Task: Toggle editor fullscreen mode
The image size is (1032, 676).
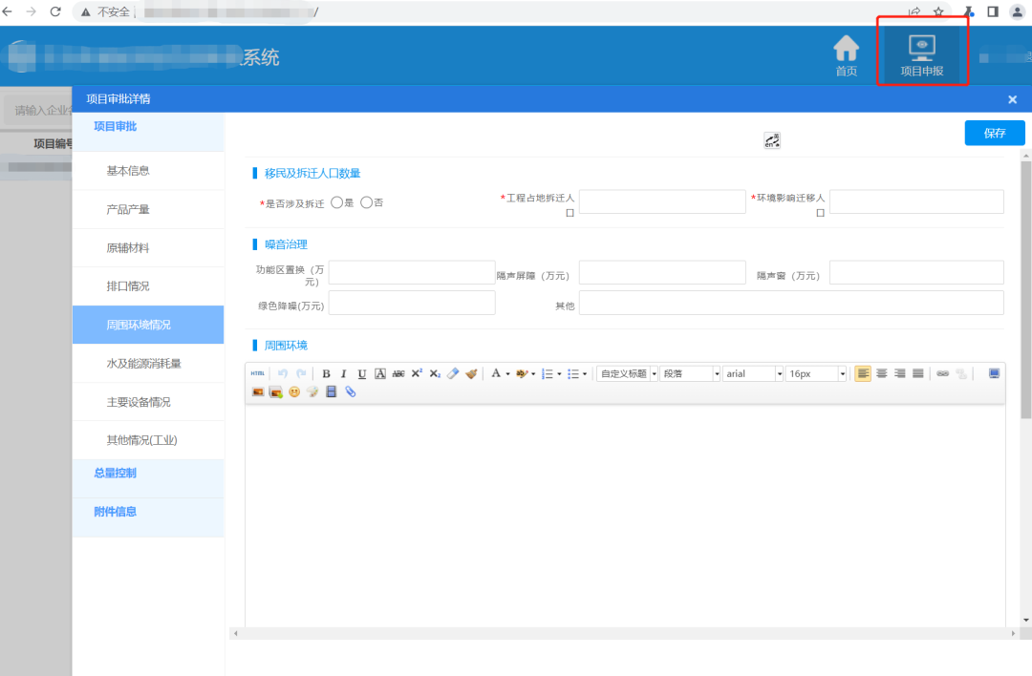Action: click(994, 373)
